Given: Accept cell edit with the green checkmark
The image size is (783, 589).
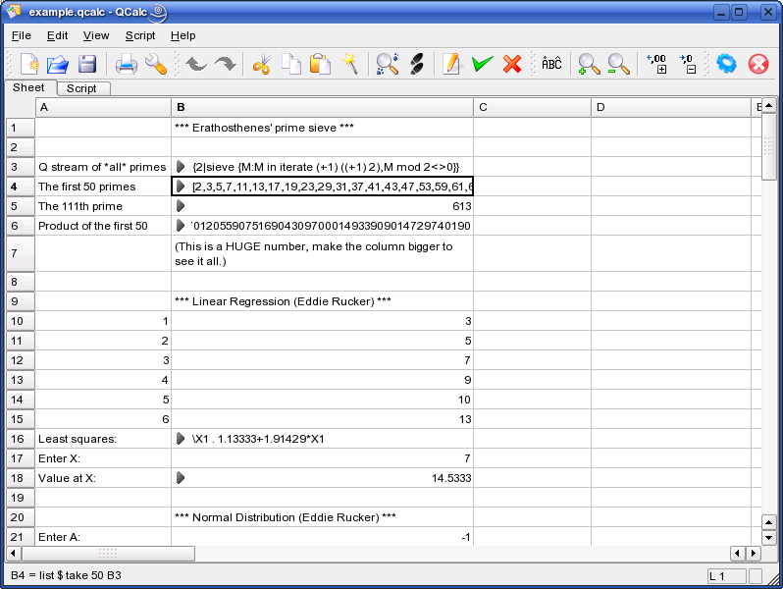Looking at the screenshot, I should 481,65.
